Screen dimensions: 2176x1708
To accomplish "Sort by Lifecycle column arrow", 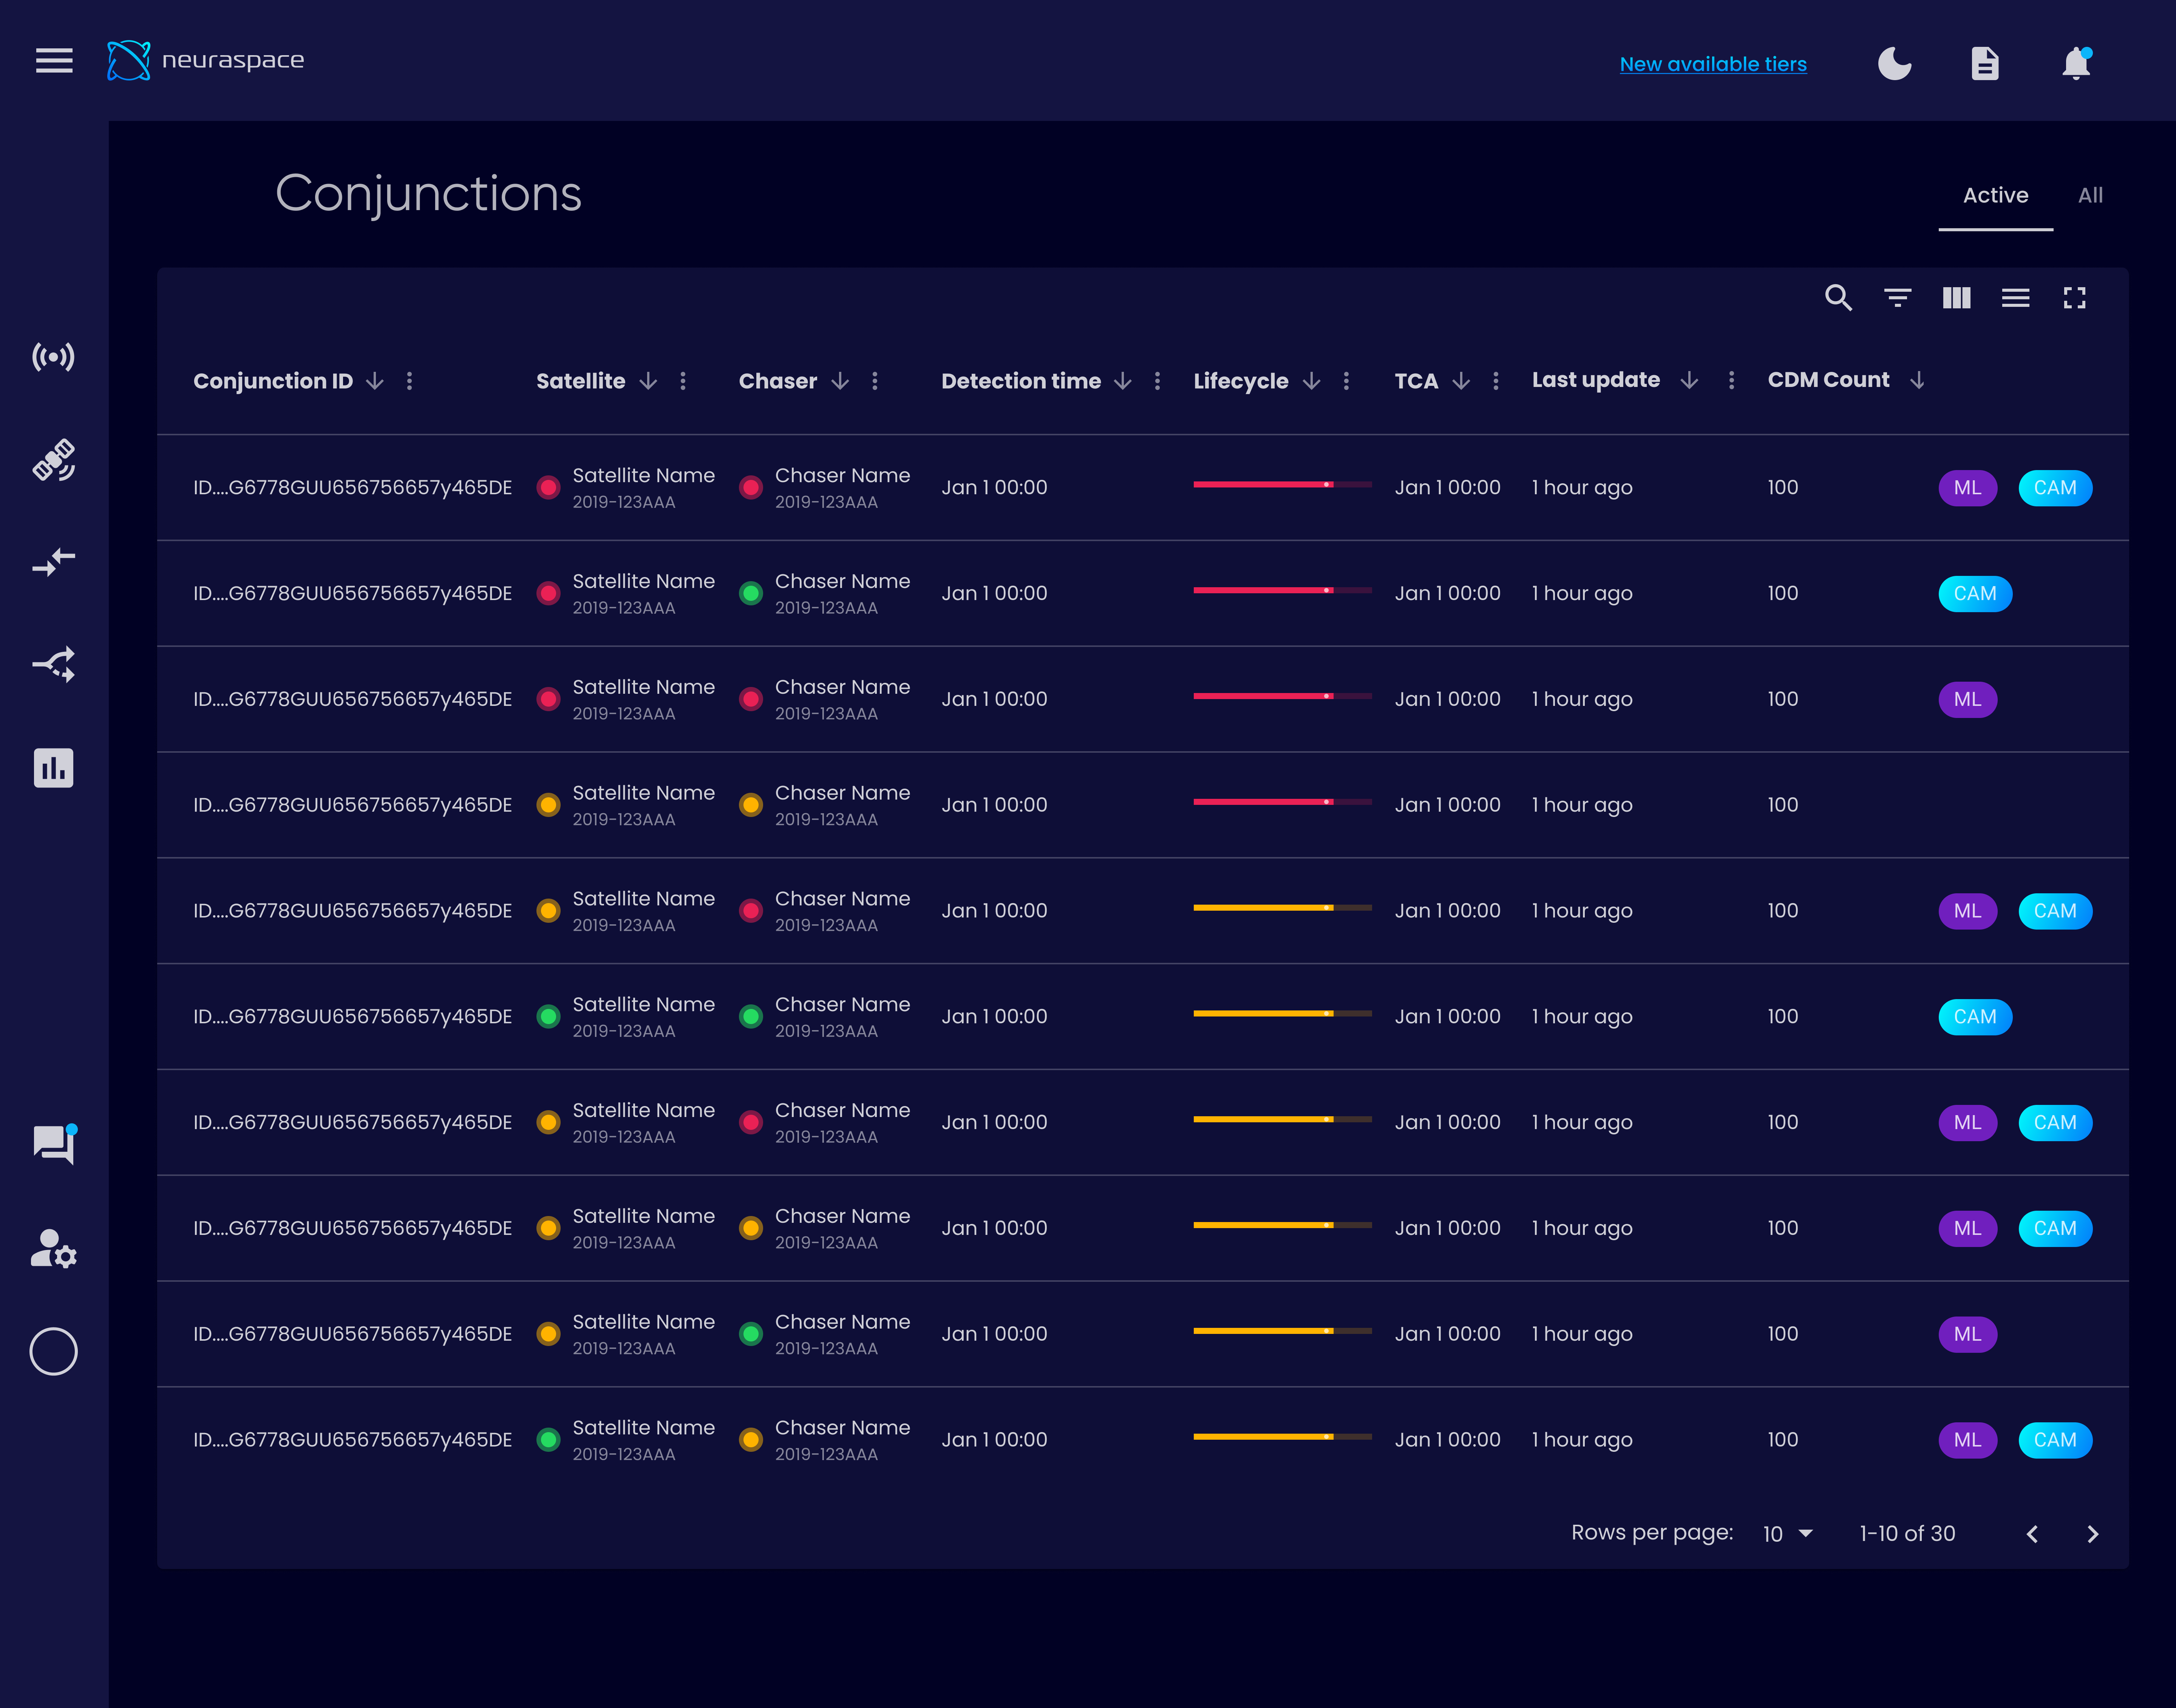I will click(1311, 381).
